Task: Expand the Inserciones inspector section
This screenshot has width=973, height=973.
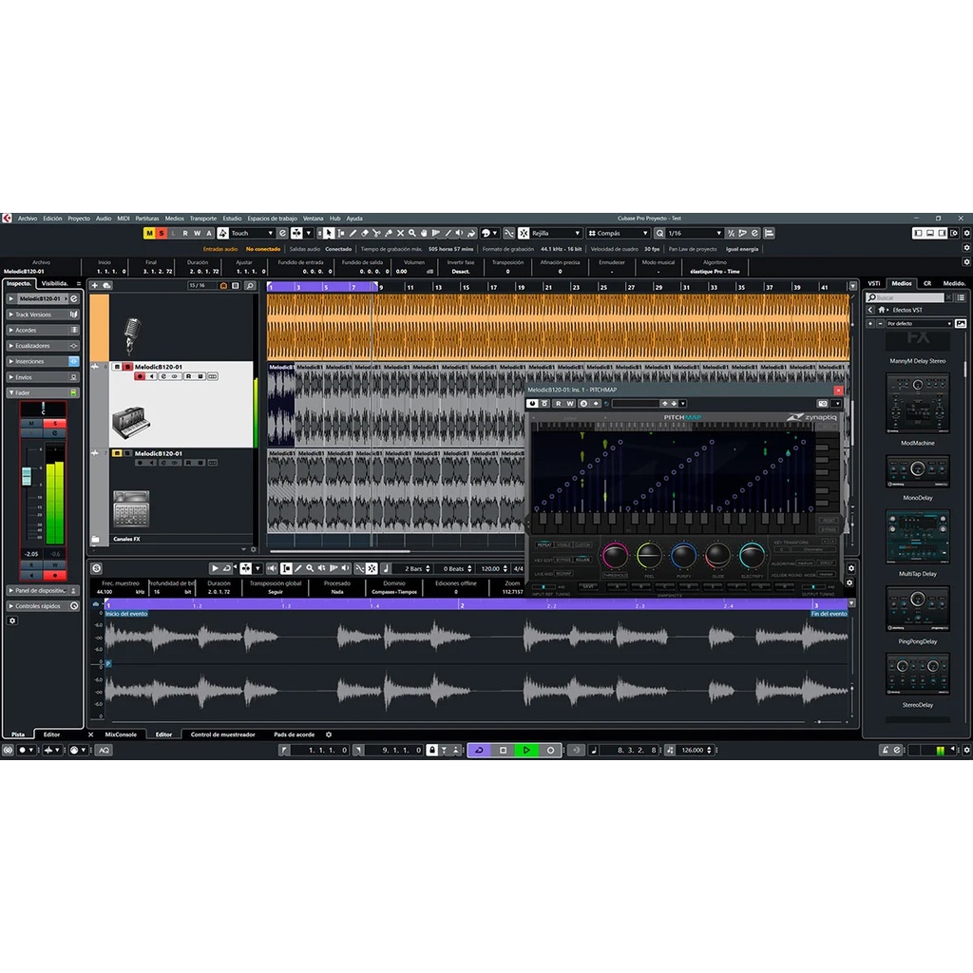Action: point(42,361)
